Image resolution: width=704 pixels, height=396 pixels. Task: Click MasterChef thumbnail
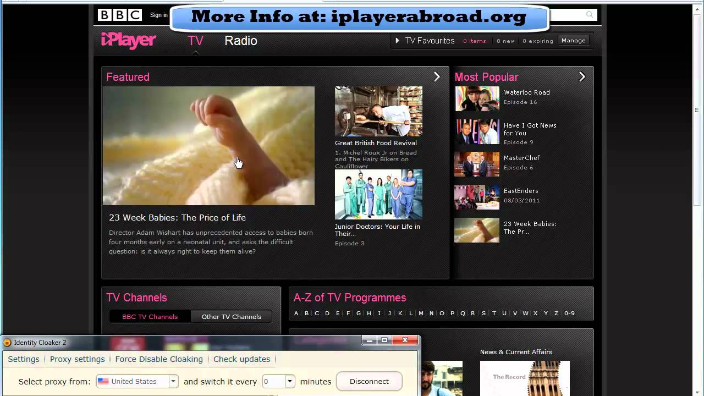coord(477,164)
